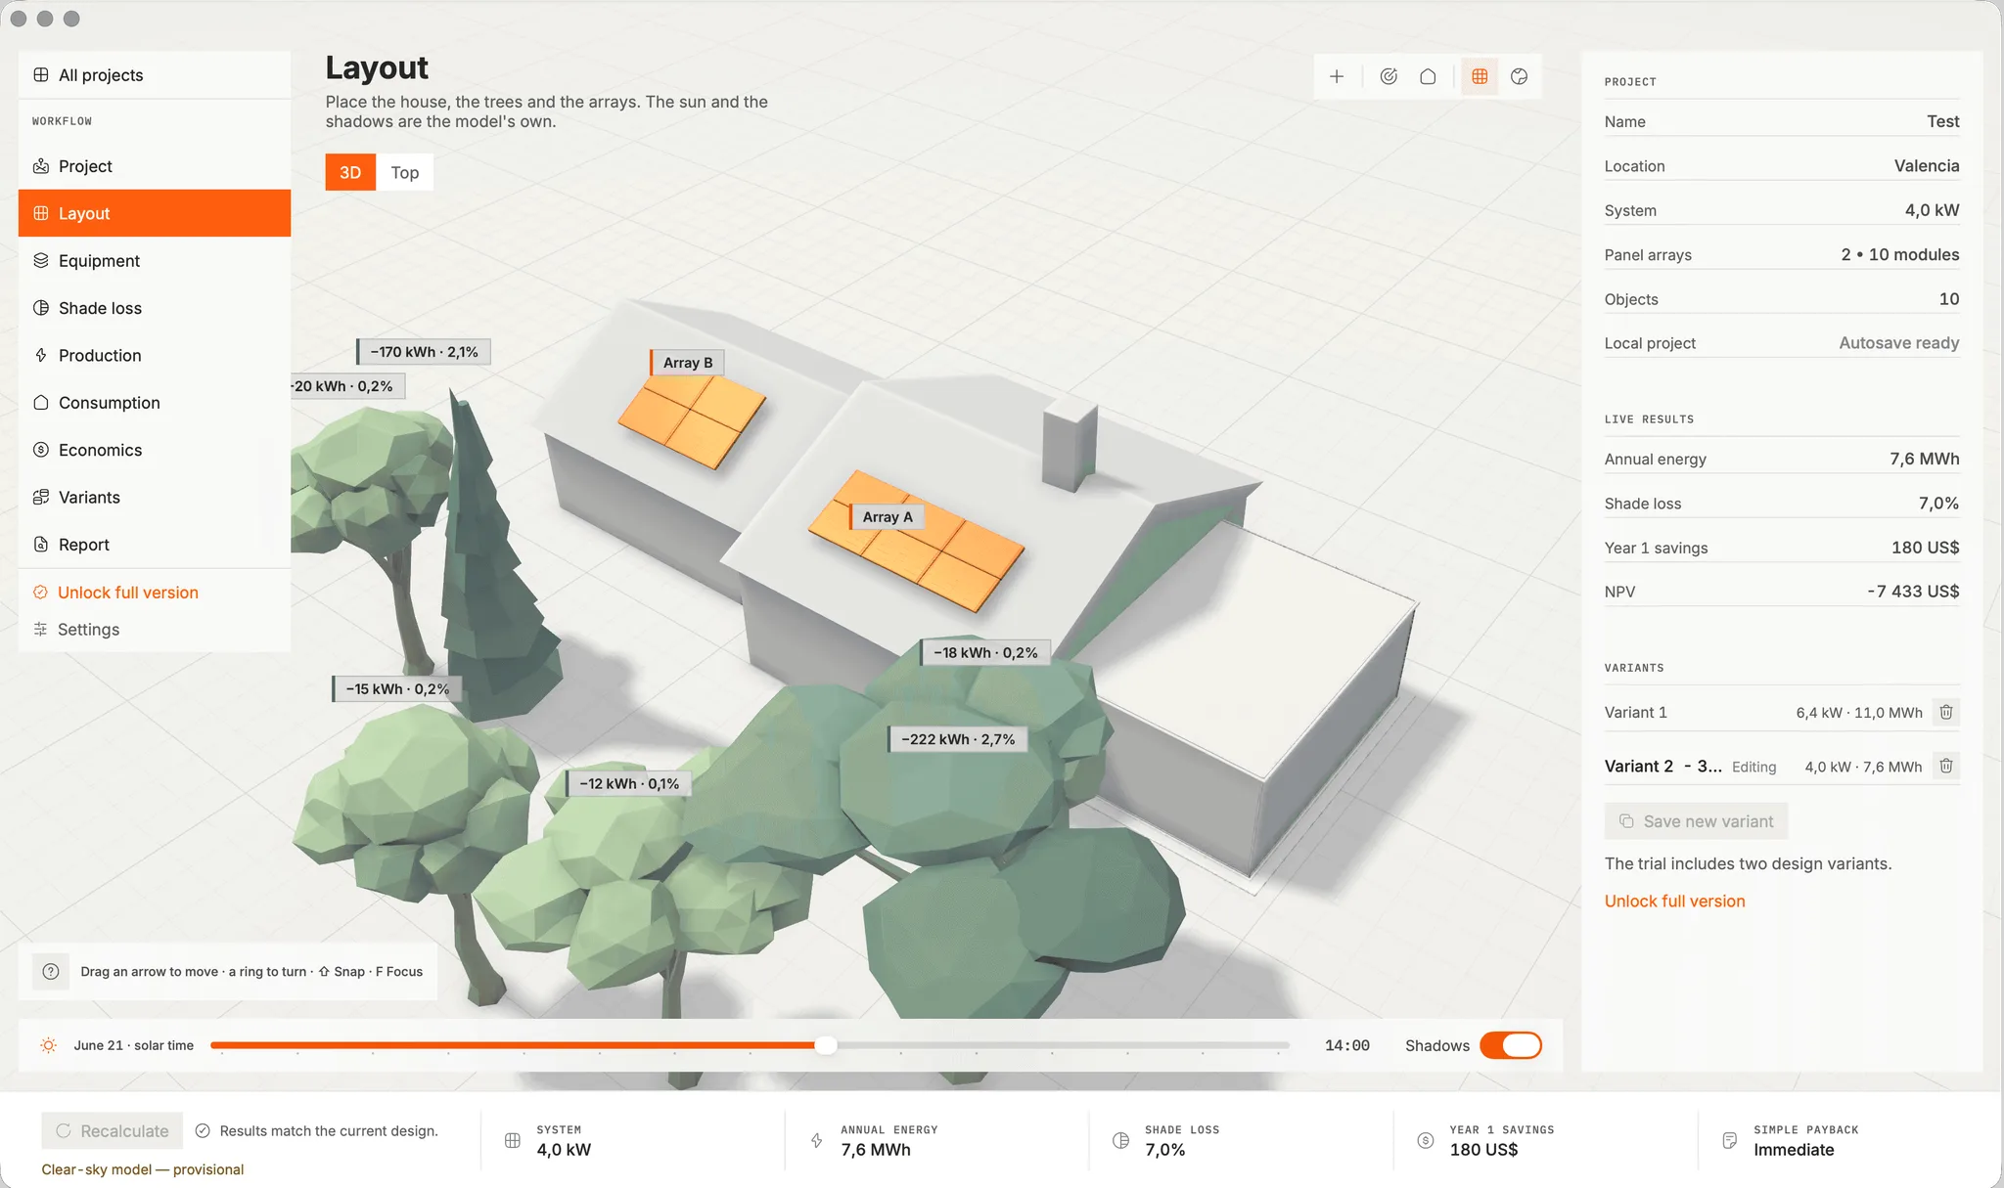Click Unlock full version in the sidebar
Screen dimensions: 2004x1188
click(128, 593)
